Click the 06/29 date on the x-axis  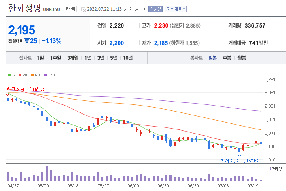pos(193,186)
